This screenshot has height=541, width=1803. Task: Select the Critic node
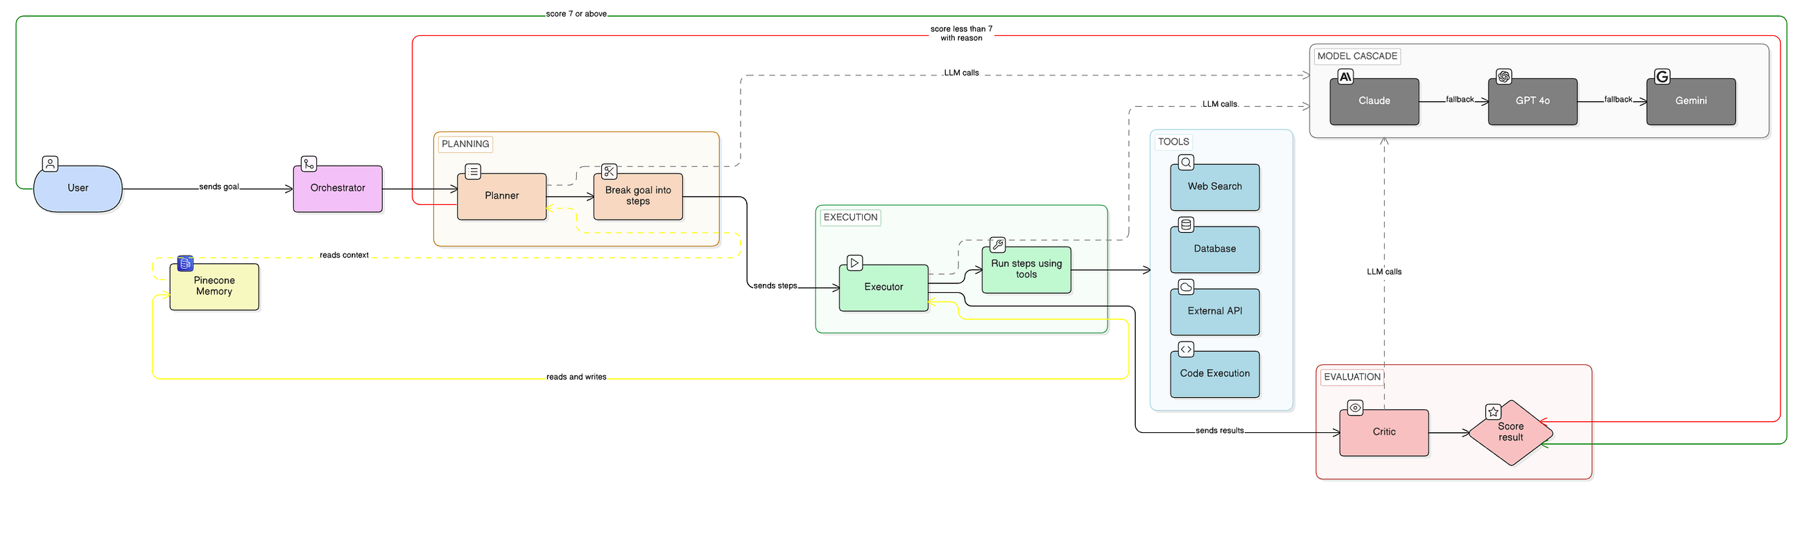[1384, 433]
